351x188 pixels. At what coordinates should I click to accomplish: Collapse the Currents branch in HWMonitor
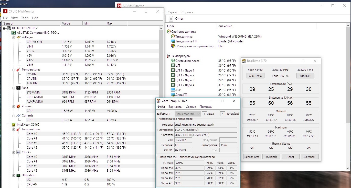tap(14, 115)
